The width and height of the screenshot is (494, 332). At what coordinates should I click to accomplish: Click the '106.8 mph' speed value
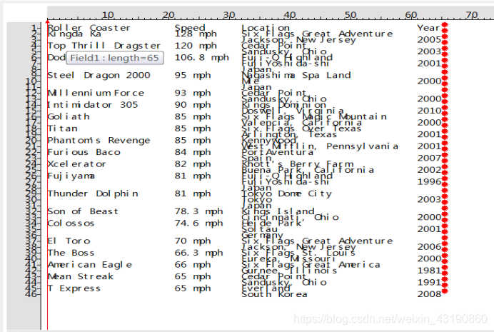(201, 57)
